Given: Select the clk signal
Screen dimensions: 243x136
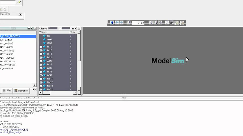Looking at the screenshot, I should (48, 36).
